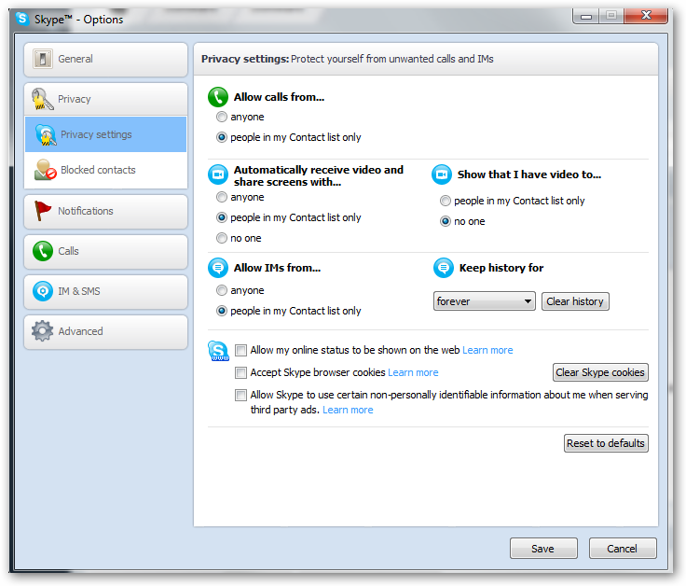The height and width of the screenshot is (586, 686).
Task: Close the Skype Options window
Action: [646, 16]
